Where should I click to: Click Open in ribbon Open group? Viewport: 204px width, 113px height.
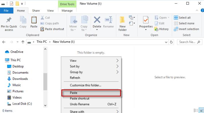(x=162, y=18)
